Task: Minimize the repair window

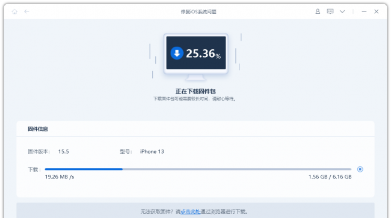Action: tap(364, 11)
